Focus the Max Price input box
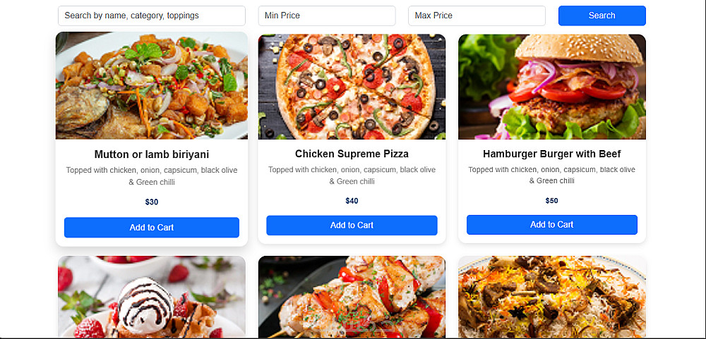This screenshot has width=706, height=339. click(477, 16)
